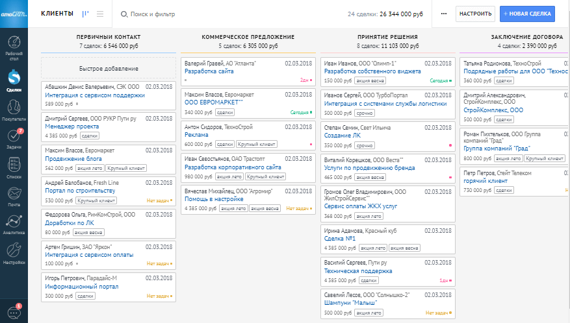Click Крупный клиент tag on Реклама card

(x=256, y=145)
